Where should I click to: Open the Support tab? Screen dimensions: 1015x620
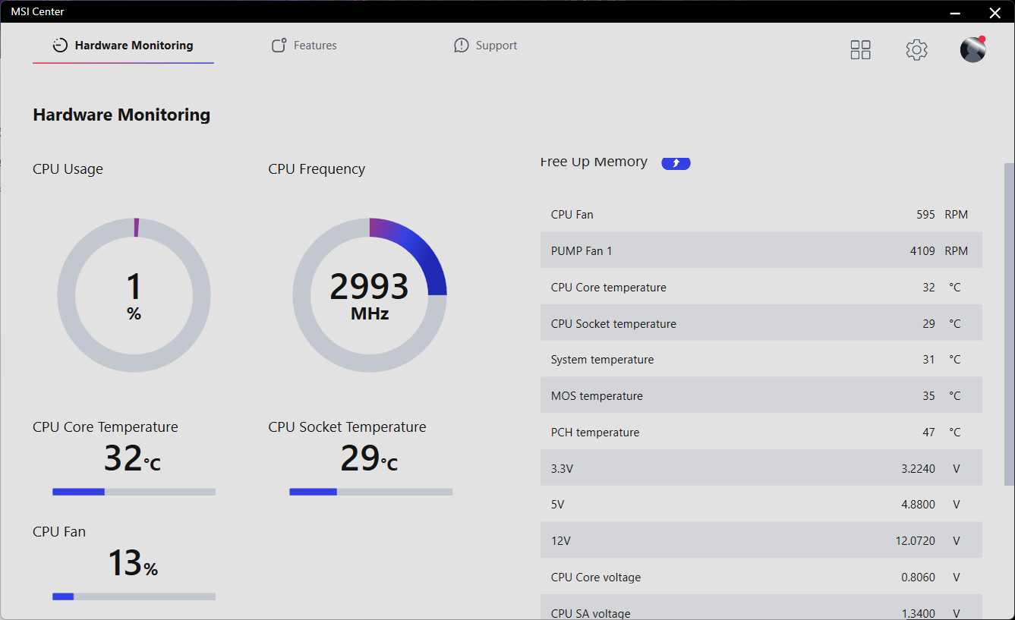[x=485, y=46]
